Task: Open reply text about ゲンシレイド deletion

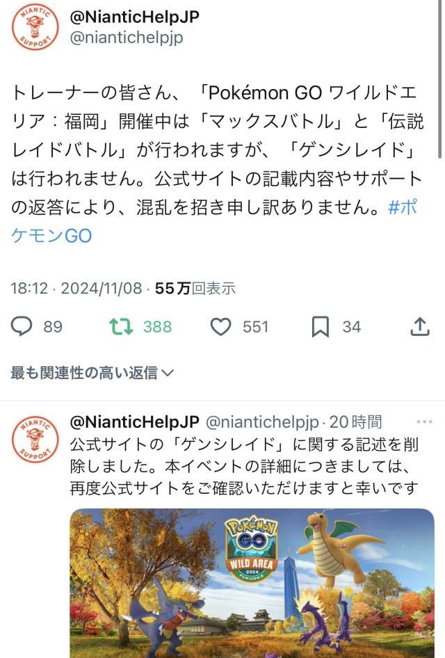Action: coord(244,466)
